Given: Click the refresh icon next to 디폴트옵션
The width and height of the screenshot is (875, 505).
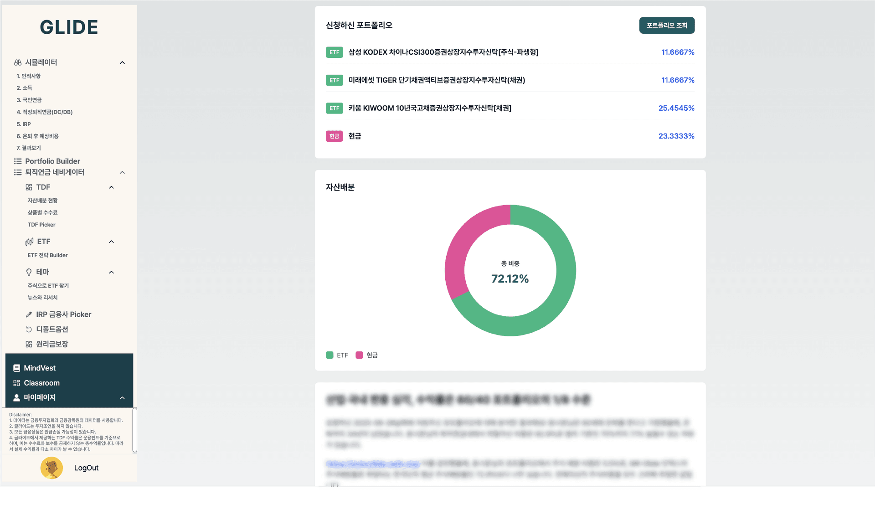Looking at the screenshot, I should (x=29, y=329).
